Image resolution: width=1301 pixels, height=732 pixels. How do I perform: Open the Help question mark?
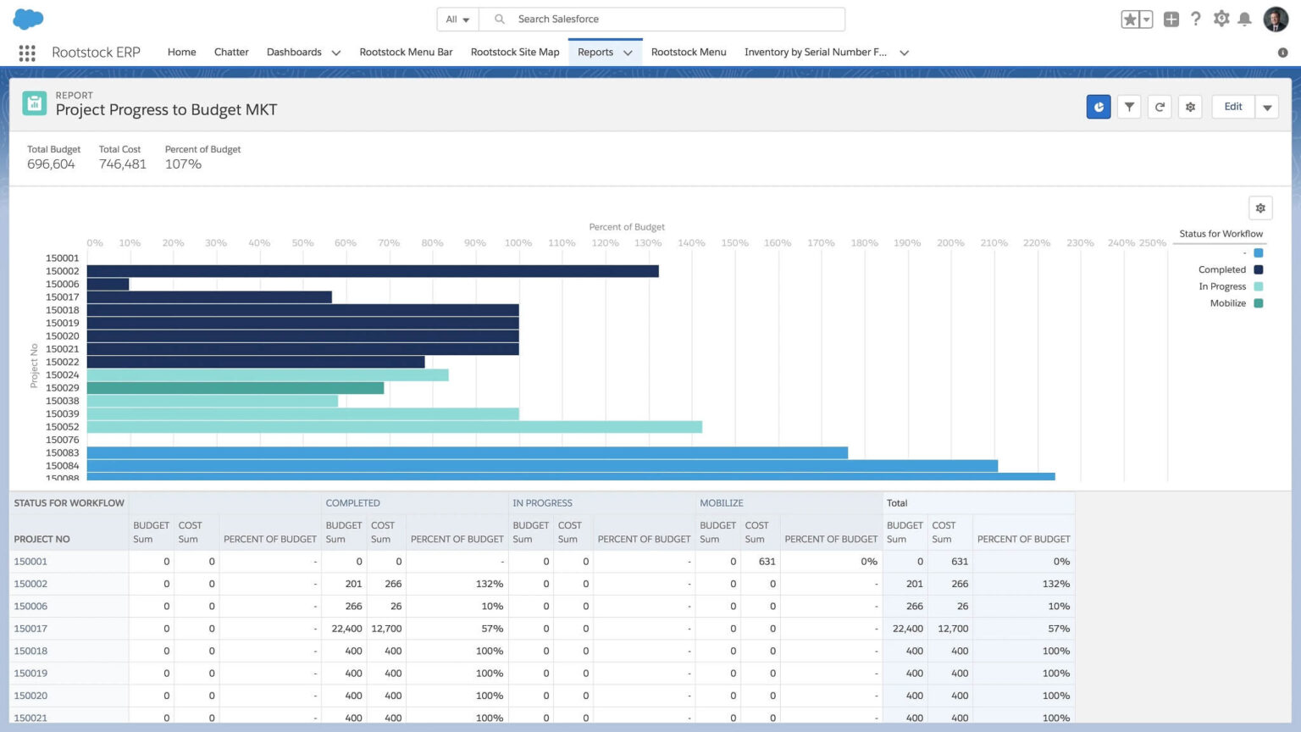pyautogui.click(x=1195, y=19)
